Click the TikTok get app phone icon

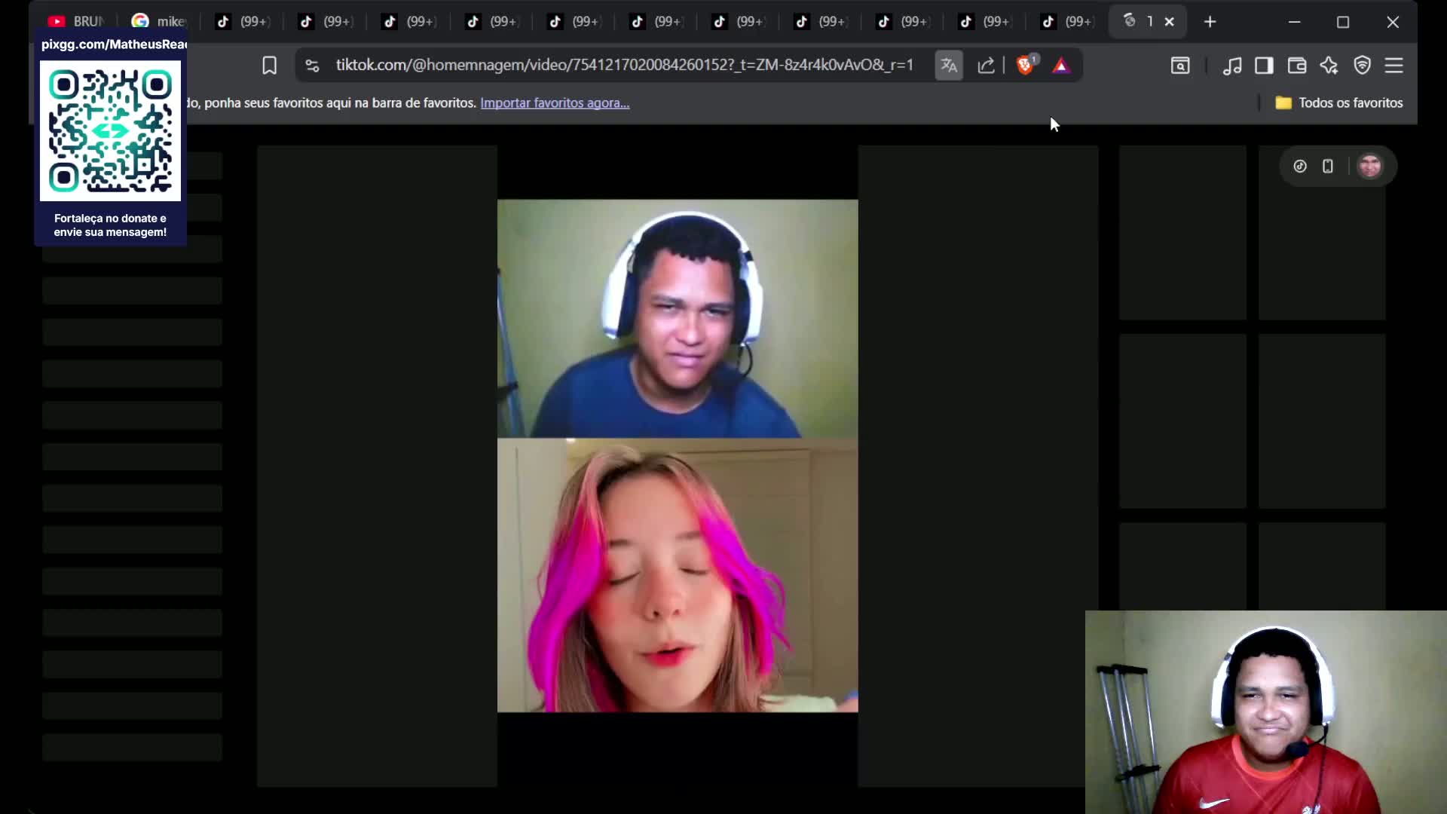point(1328,166)
